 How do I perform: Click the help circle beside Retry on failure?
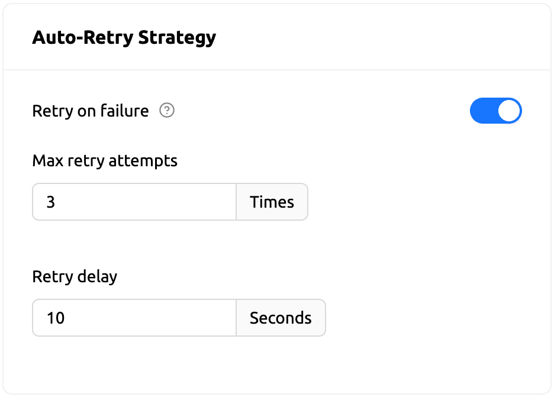167,111
